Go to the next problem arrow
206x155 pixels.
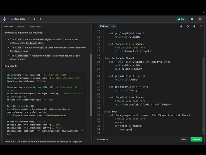click(x=40, y=19)
